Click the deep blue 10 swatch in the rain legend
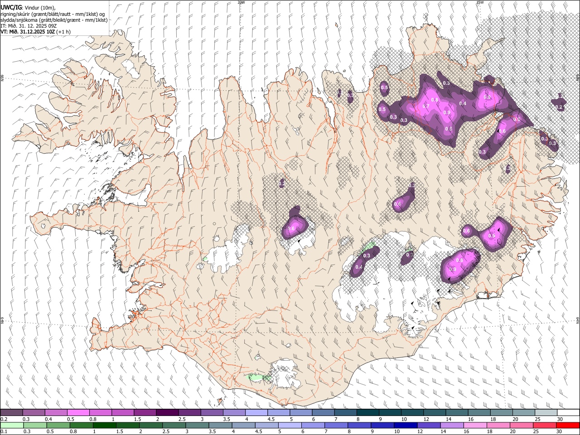This screenshot has width=580, height=435. 405,425
